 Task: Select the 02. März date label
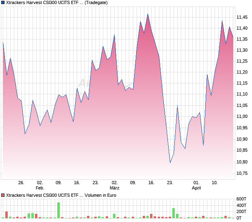click(x=115, y=185)
